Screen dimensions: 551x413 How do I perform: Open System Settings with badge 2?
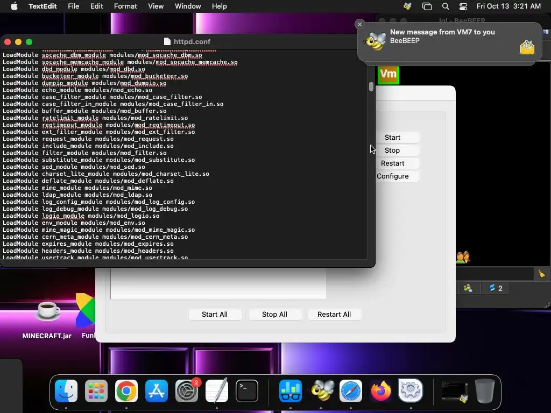tap(187, 391)
